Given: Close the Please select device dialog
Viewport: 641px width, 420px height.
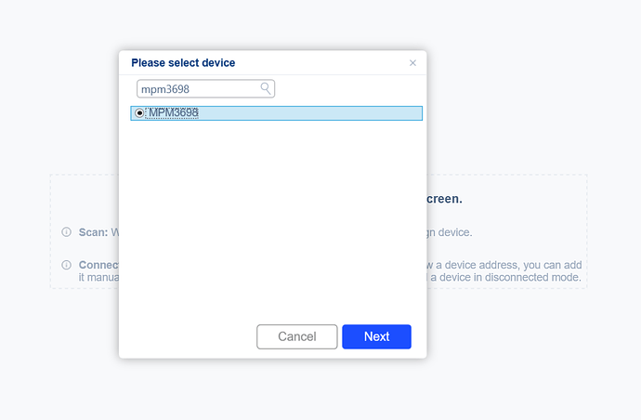Looking at the screenshot, I should 412,63.
